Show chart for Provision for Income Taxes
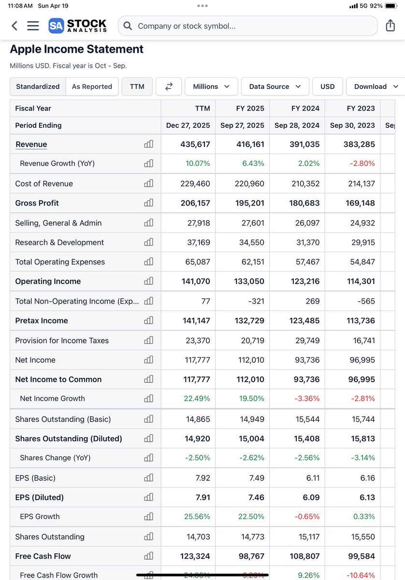The height and width of the screenshot is (580, 405). [x=148, y=340]
